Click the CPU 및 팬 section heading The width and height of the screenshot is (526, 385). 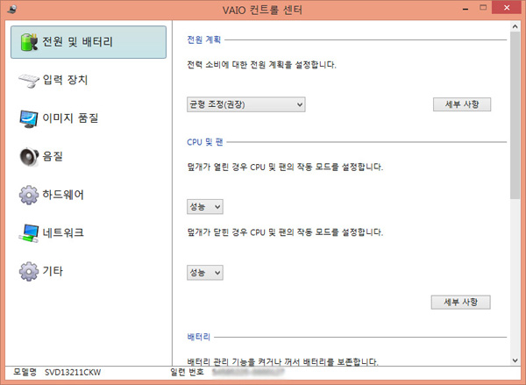pos(205,142)
